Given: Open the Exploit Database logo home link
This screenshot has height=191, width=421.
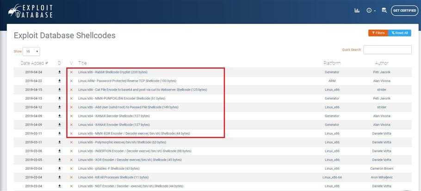Looking at the screenshot, I should click(31, 11).
